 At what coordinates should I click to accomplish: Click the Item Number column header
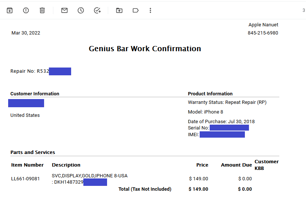click(x=27, y=165)
